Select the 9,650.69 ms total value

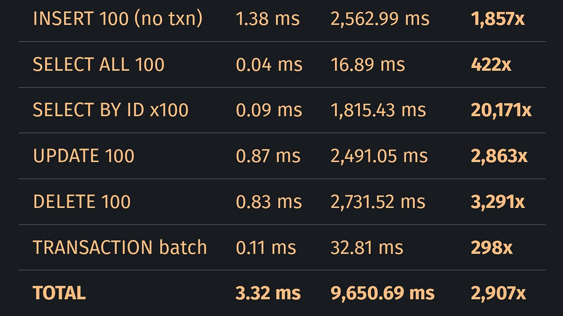point(382,293)
